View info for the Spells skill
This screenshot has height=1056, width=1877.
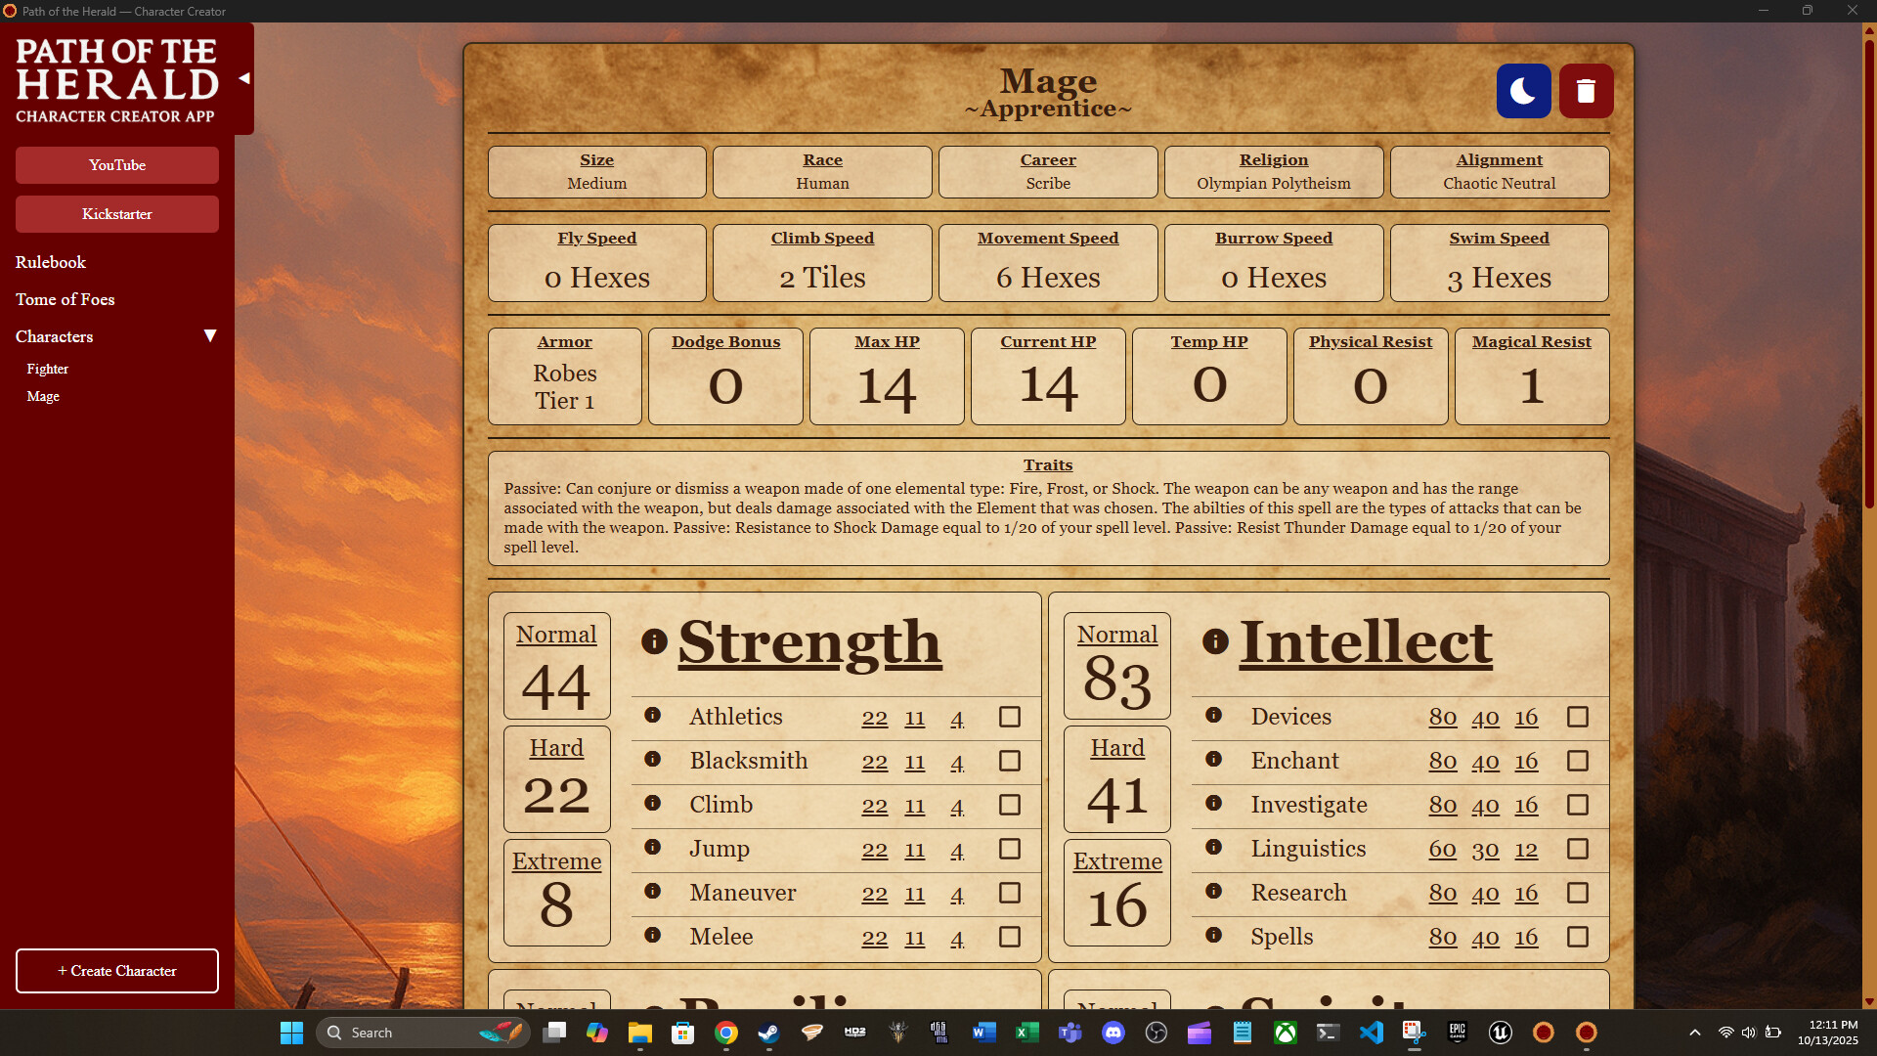pos(1214,935)
